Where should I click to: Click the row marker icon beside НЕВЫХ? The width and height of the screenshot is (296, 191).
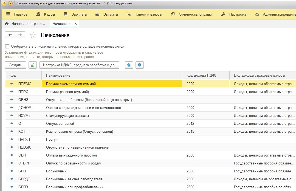[x=12, y=147]
